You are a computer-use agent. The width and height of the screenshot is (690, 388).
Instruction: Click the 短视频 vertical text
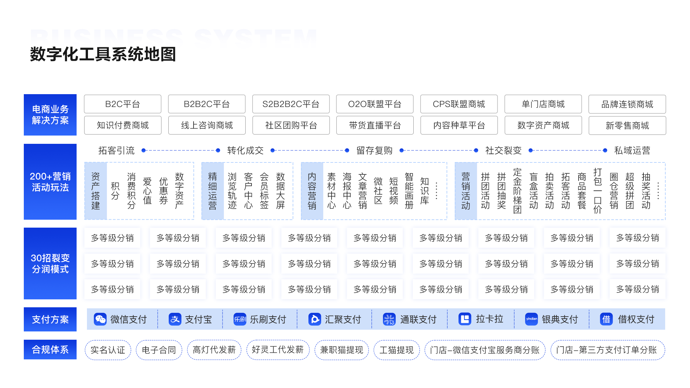coord(394,191)
